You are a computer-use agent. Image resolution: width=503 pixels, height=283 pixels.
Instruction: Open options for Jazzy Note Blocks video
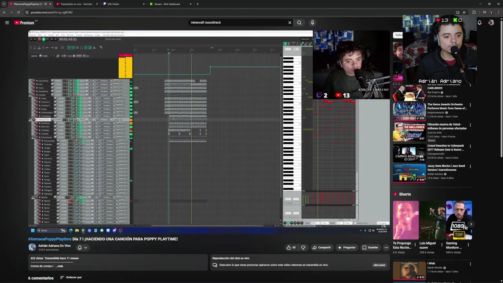tap(470, 166)
